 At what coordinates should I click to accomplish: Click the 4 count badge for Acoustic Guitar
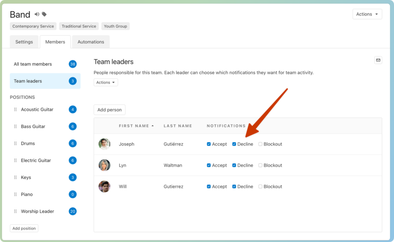point(72,110)
